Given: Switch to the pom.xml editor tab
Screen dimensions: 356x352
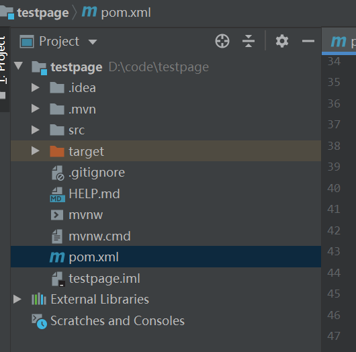Looking at the screenshot, I should [339, 42].
